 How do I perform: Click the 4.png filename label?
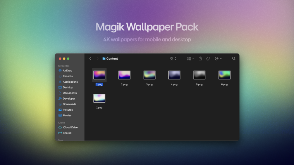(174, 84)
